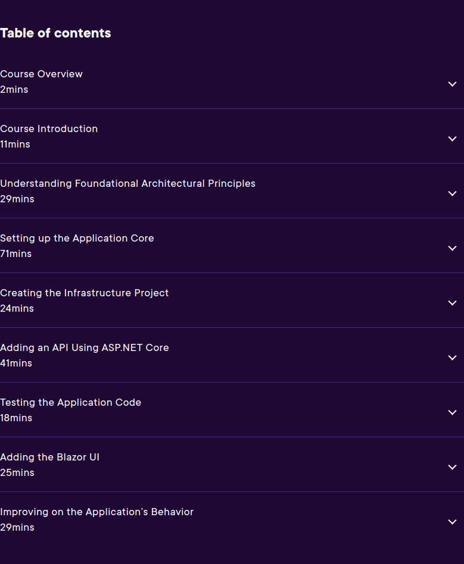This screenshot has height=564, width=464.
Task: Expand the Course Introduction chevron
Action: 452,139
